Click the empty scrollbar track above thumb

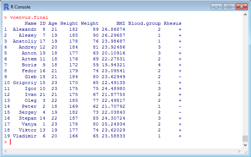point(245,74)
